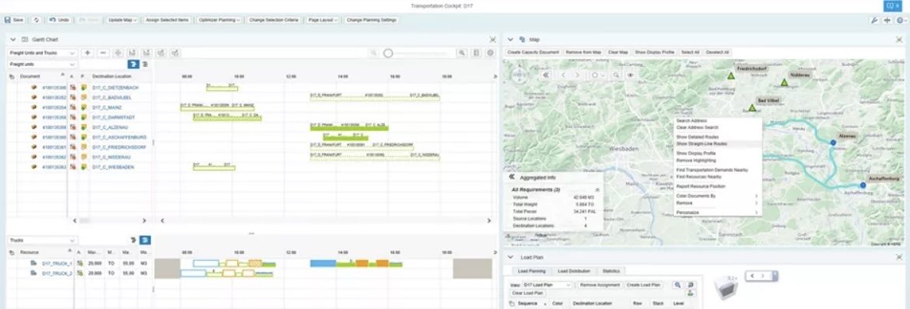910x309 pixels.
Task: Click the Gantt zoom-in magnifier icon after the slider
Action: coord(462,53)
